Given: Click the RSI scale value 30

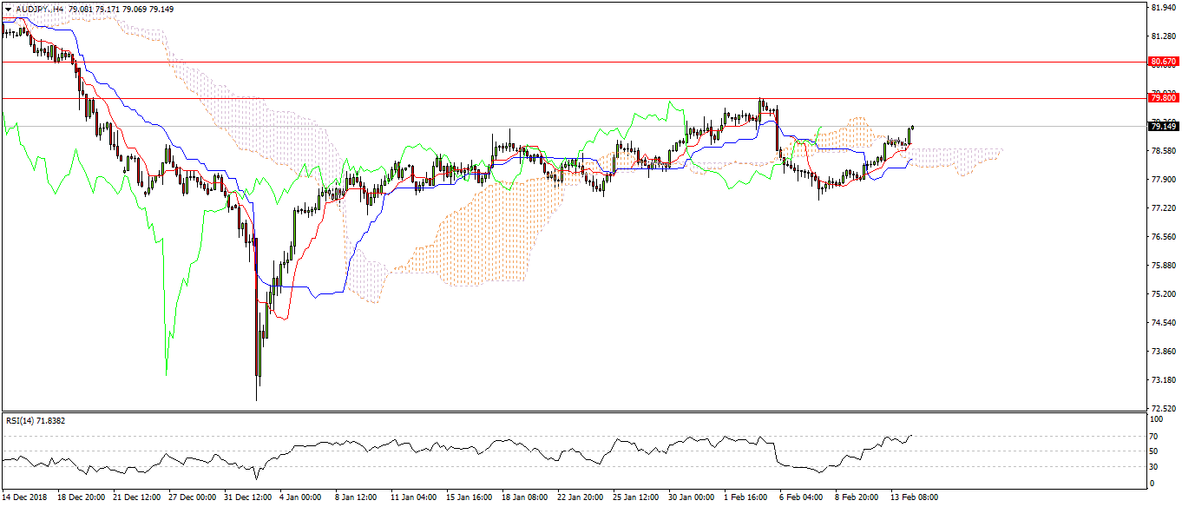Looking at the screenshot, I should click(1152, 467).
